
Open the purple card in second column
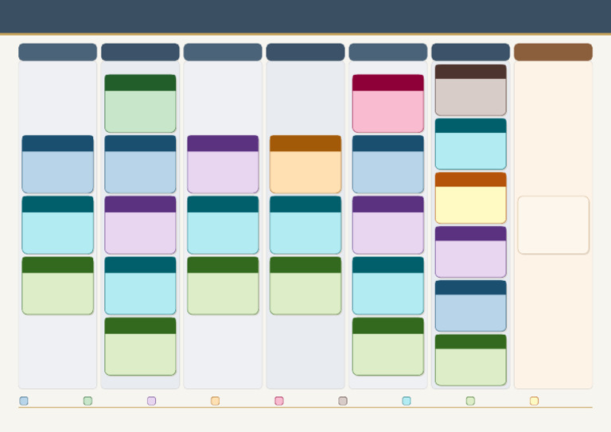click(x=140, y=225)
